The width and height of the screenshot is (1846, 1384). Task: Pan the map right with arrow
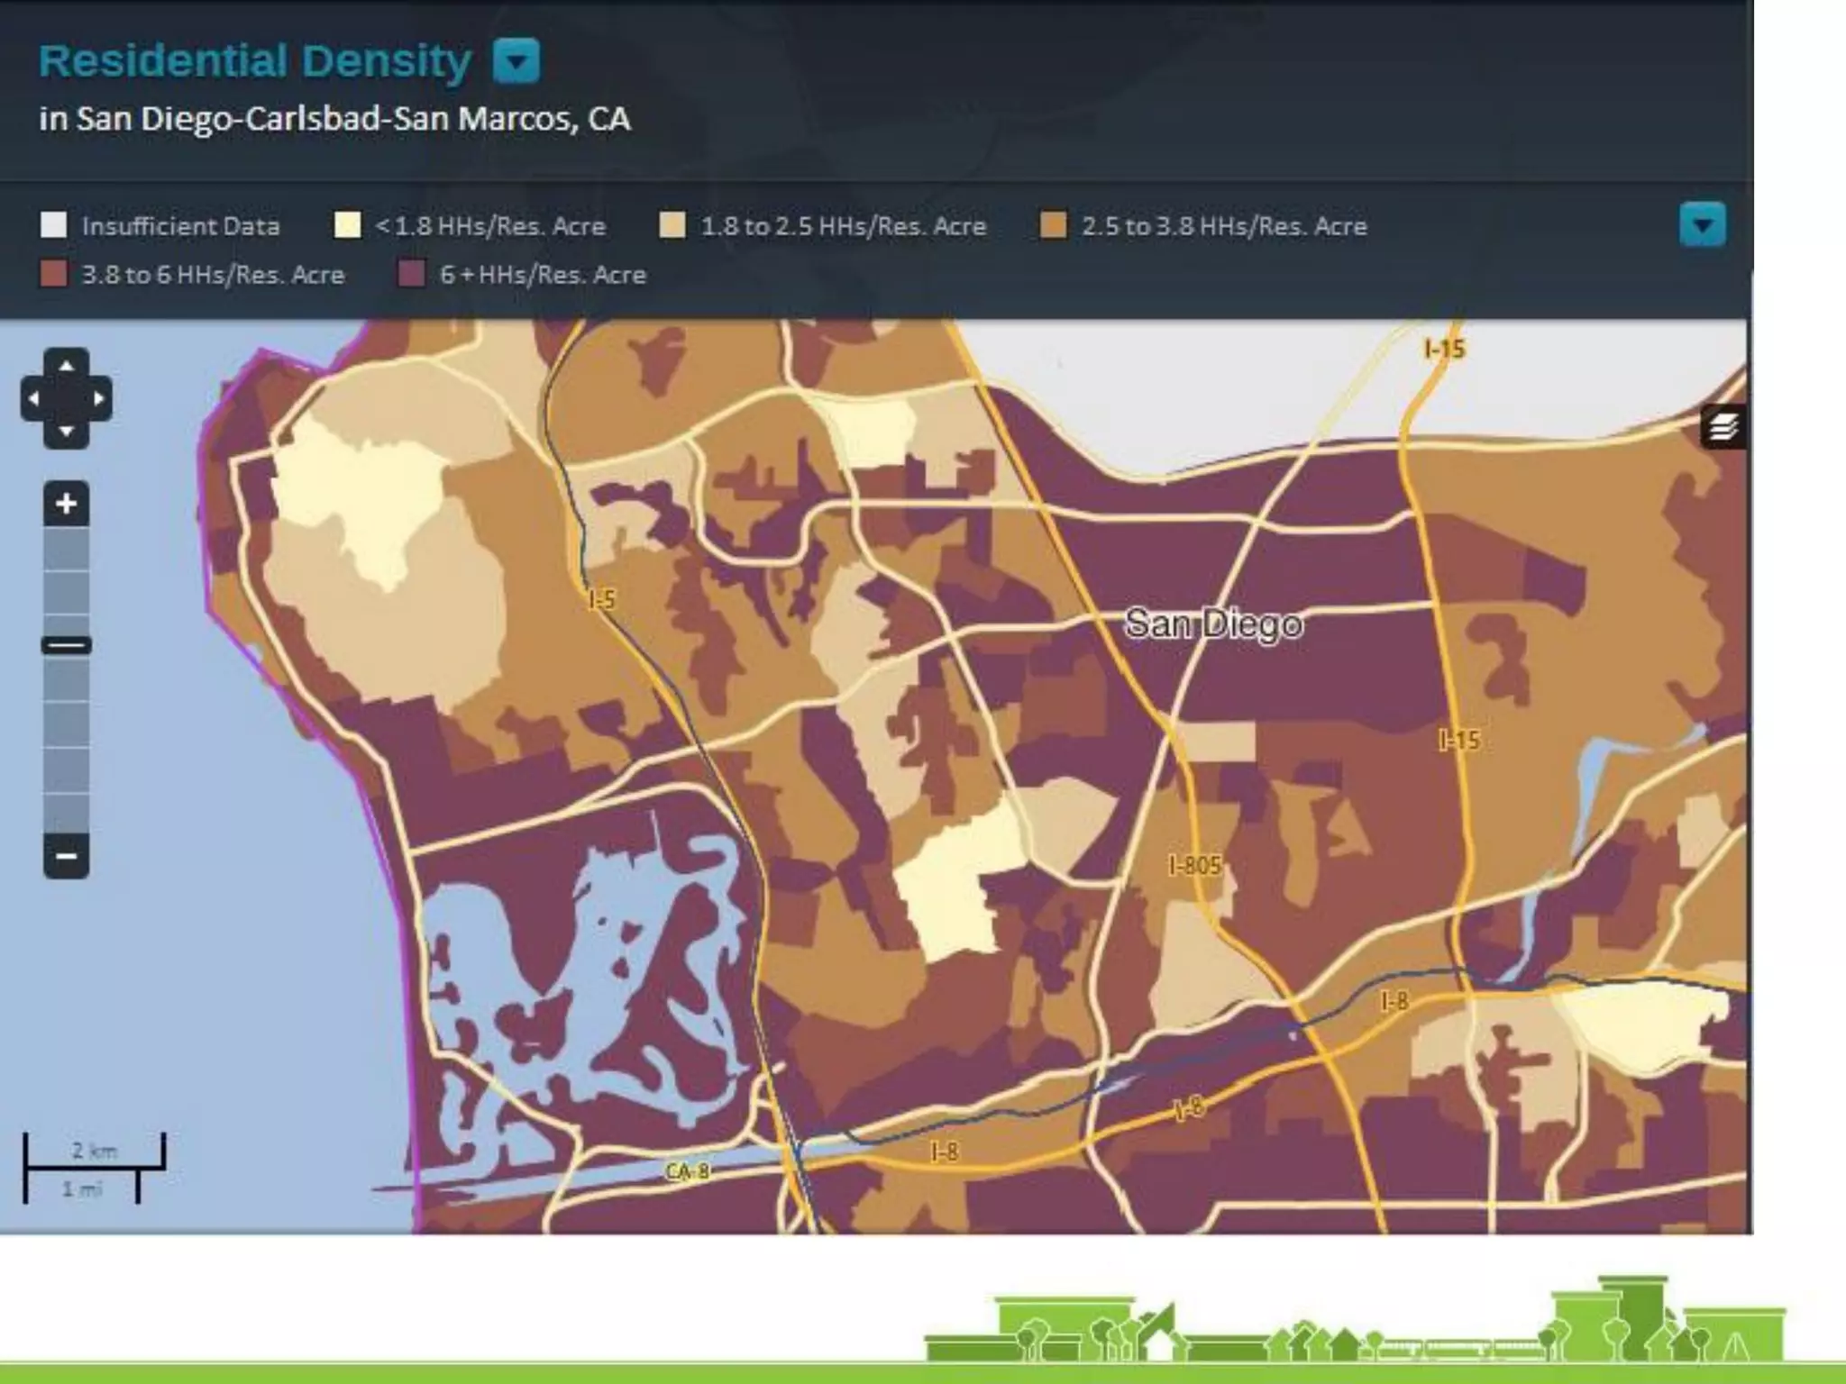pyautogui.click(x=99, y=398)
